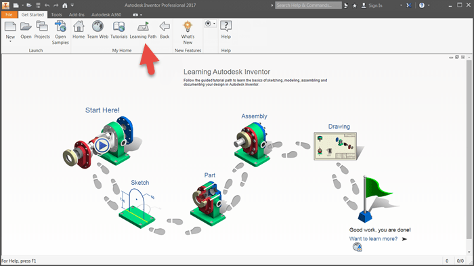Open What's New lightbulb icon
The height and width of the screenshot is (266, 474).
click(188, 26)
